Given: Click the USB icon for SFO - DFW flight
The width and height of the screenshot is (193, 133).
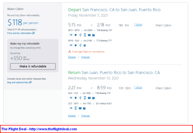Looking at the screenshot, I should [x=80, y=35].
